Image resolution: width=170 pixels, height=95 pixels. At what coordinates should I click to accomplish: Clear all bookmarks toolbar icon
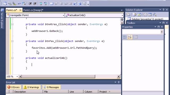(x=84, y=4)
